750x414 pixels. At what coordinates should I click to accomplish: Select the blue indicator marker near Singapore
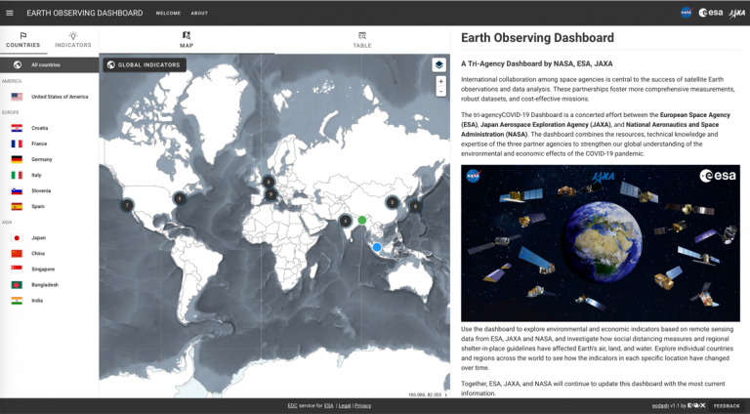click(377, 247)
